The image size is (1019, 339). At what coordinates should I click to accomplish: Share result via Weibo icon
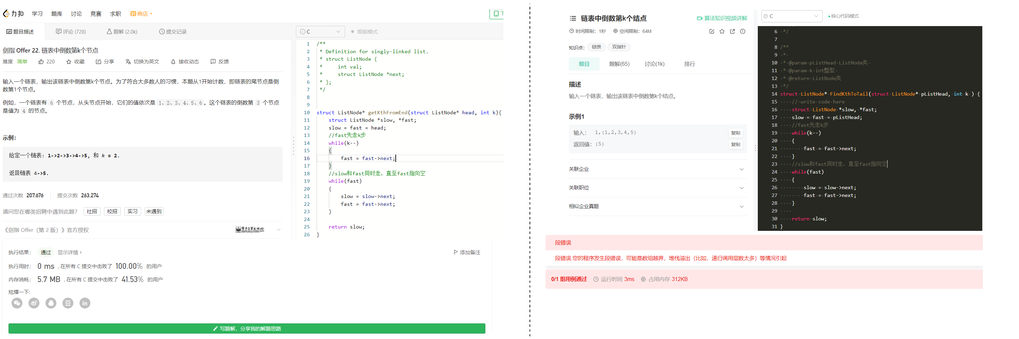pyautogui.click(x=34, y=303)
